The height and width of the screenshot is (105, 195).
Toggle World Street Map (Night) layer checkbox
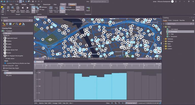point(4,68)
